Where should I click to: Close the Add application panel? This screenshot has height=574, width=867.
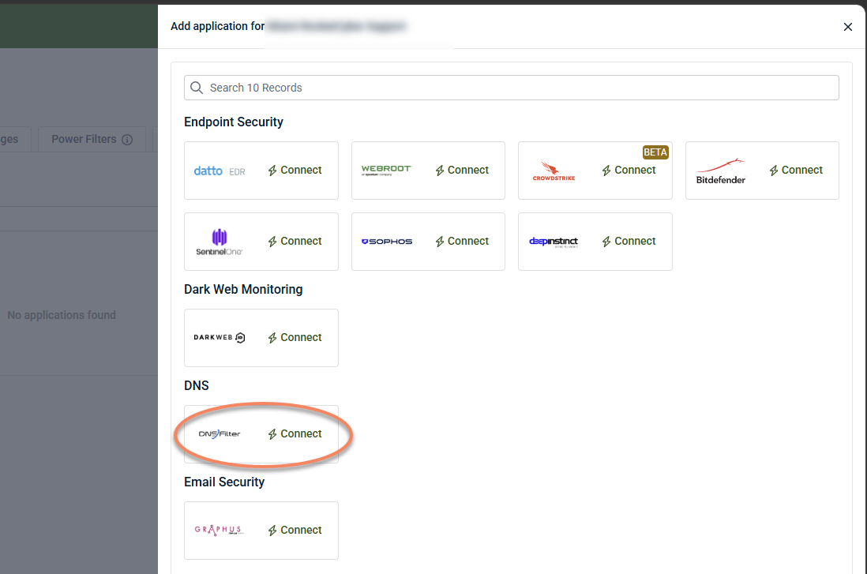click(x=847, y=27)
